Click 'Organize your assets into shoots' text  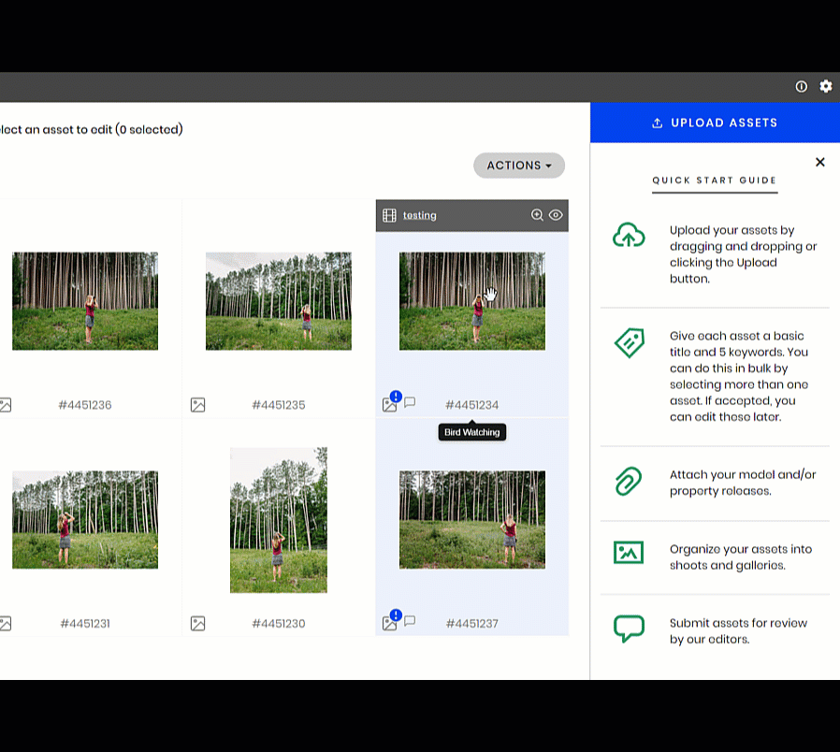[740, 557]
